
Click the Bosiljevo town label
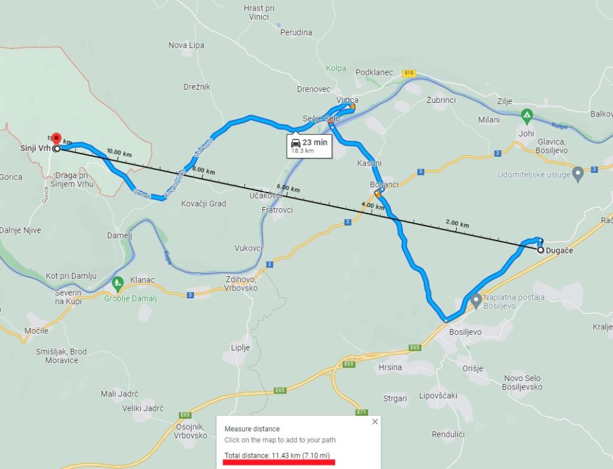465,332
